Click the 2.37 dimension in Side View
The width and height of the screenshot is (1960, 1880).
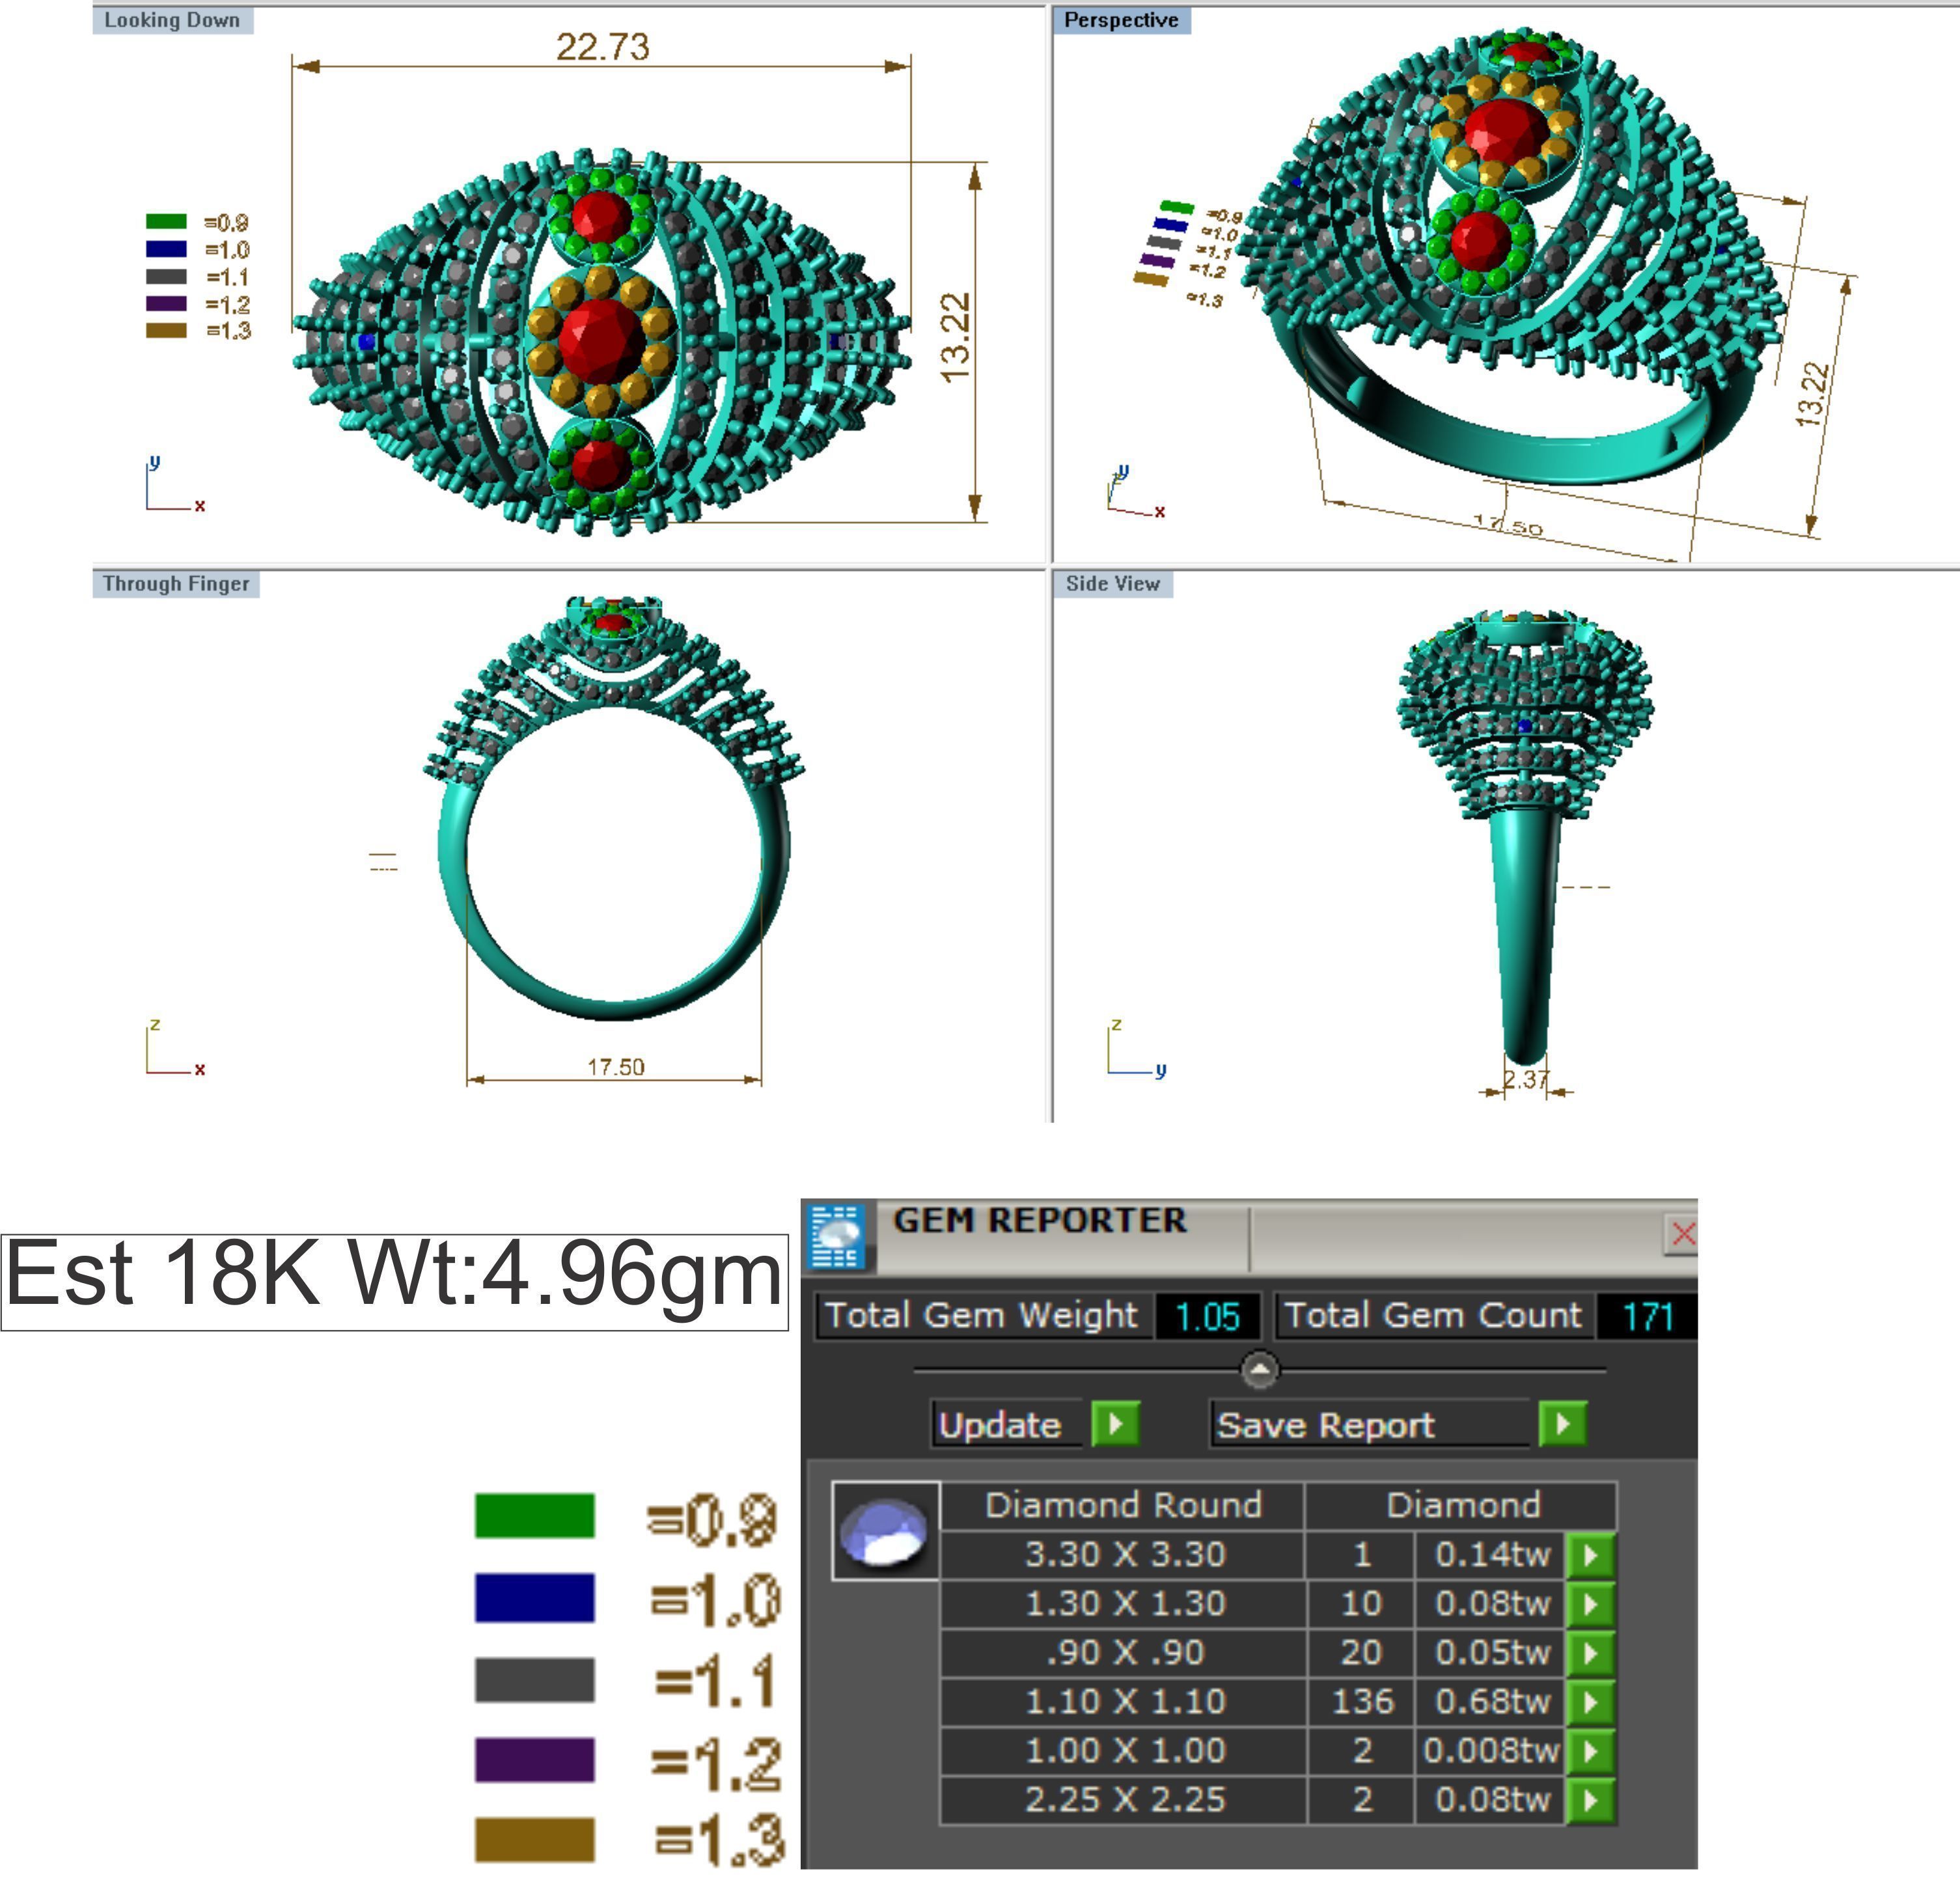[x=1526, y=1079]
